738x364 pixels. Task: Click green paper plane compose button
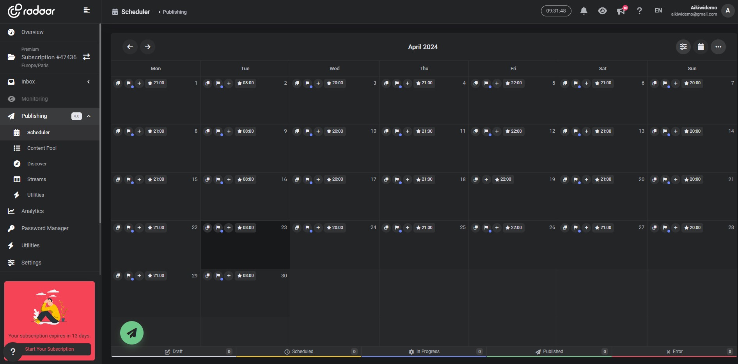pyautogui.click(x=132, y=333)
